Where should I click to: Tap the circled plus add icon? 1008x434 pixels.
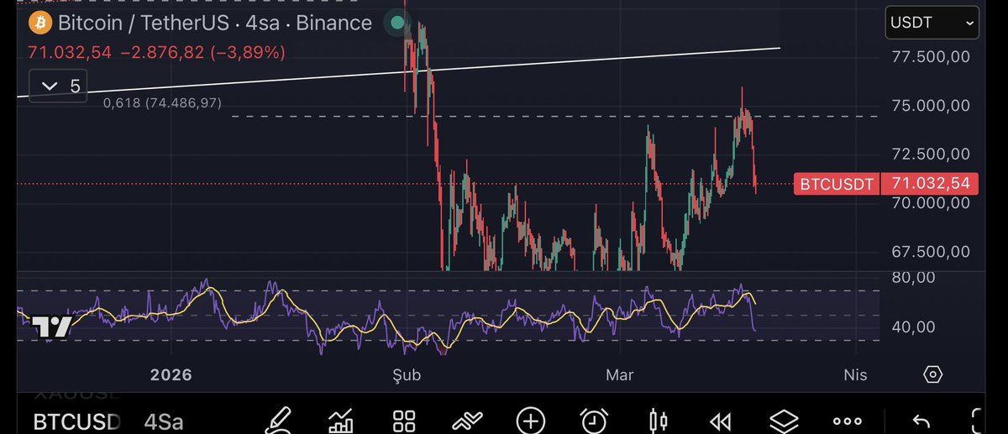tap(530, 420)
